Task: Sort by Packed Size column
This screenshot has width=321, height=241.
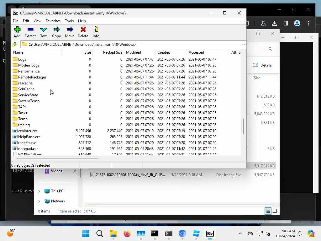Action: pyautogui.click(x=108, y=52)
